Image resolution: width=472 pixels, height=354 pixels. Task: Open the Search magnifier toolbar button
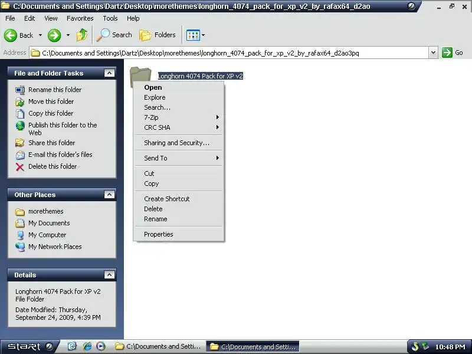tap(114, 35)
